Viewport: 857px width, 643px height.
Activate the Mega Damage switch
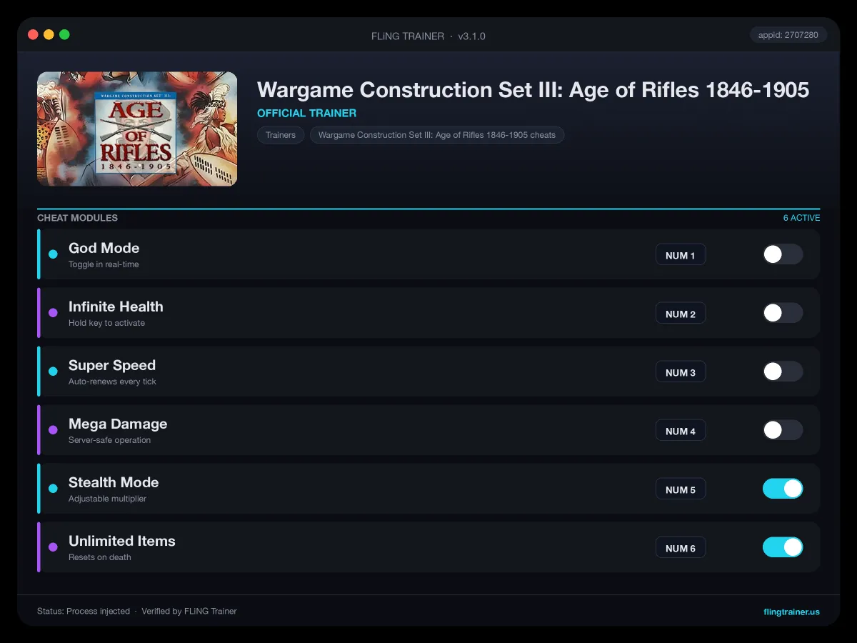coord(783,430)
